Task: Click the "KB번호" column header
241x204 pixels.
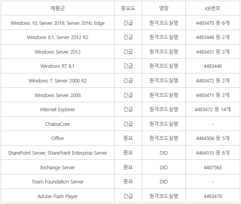Action: tap(212, 8)
